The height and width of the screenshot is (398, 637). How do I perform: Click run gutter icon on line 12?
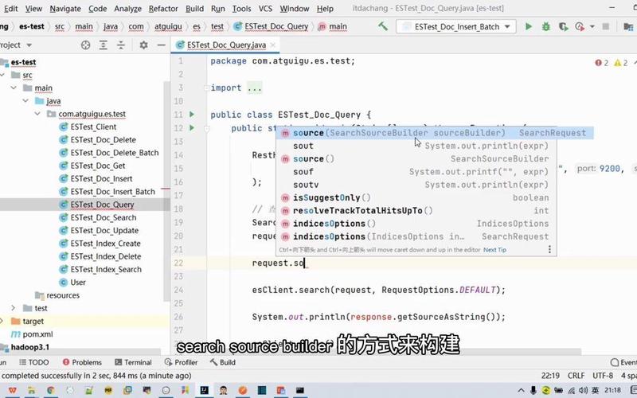192,128
